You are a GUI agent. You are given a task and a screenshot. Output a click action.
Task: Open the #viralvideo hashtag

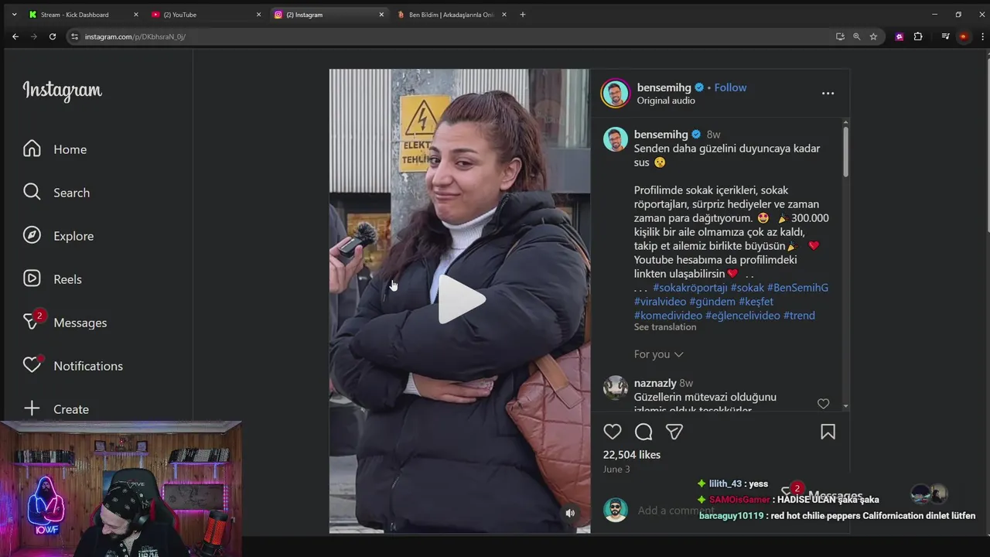[660, 302]
